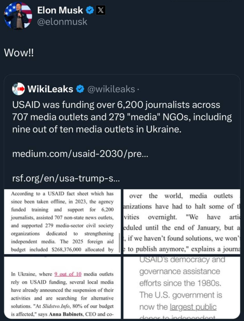Click the "9 out of 10" underlined link
Screen dimensions: 244x321
(x=68, y=274)
